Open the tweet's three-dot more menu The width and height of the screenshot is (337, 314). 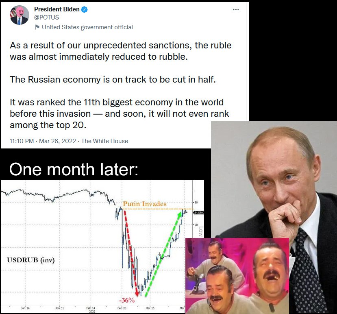(x=236, y=10)
